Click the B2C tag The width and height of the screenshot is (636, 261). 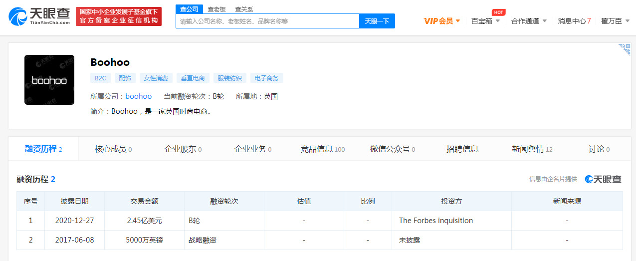coord(100,78)
